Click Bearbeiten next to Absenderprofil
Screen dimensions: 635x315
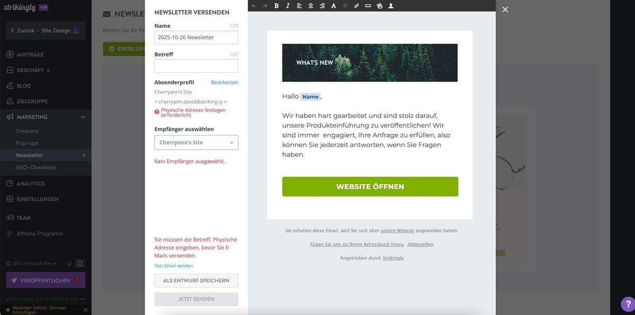(x=224, y=82)
